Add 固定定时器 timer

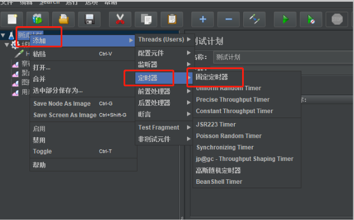(247, 77)
